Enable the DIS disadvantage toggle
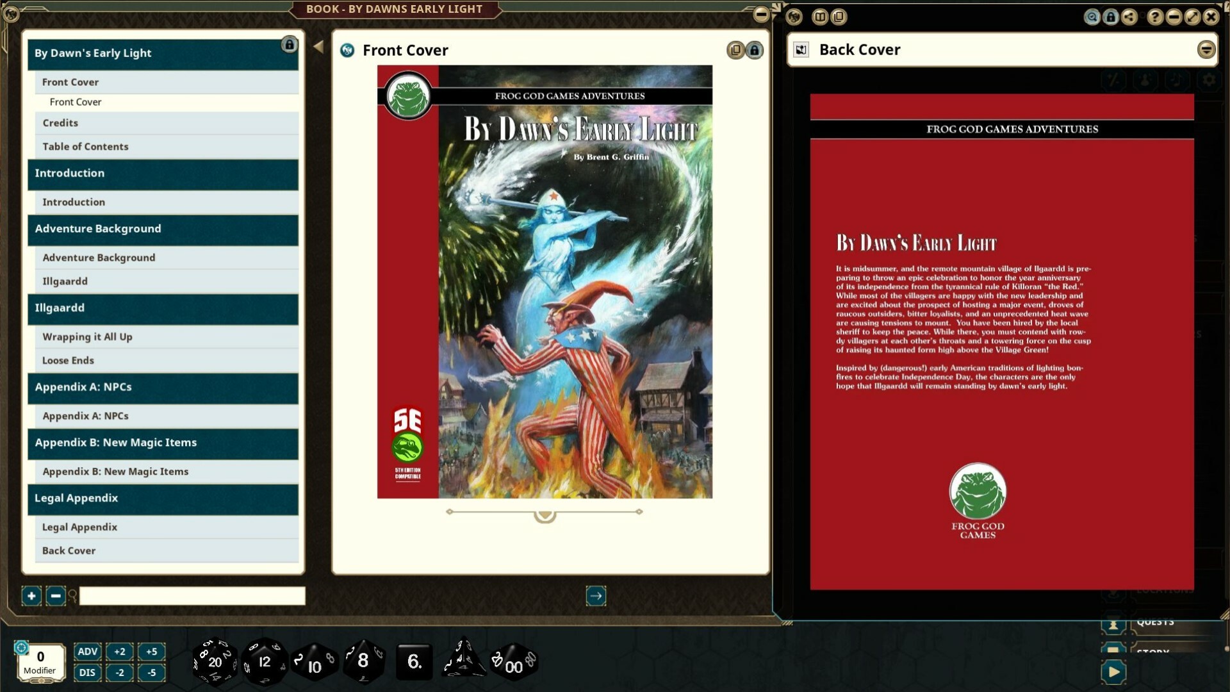The image size is (1230, 692). coord(88,673)
